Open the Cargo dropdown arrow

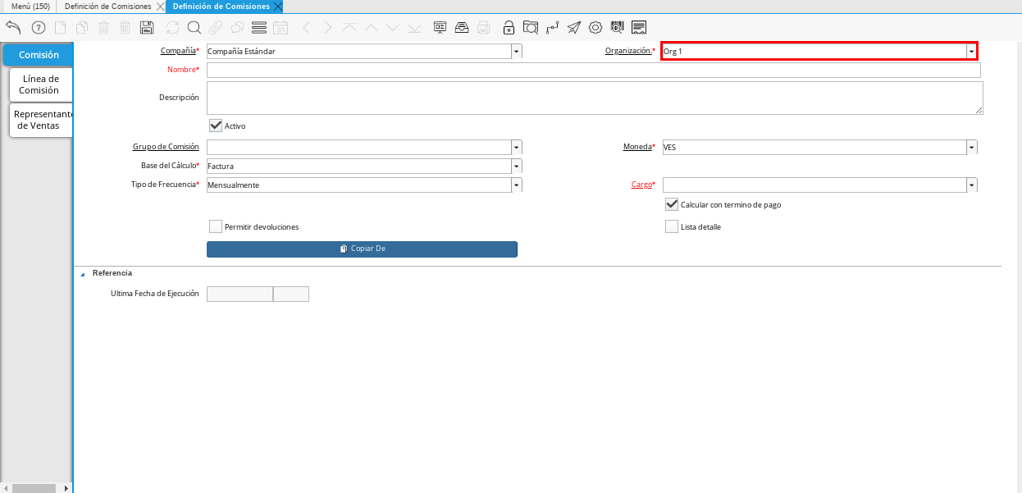(972, 185)
